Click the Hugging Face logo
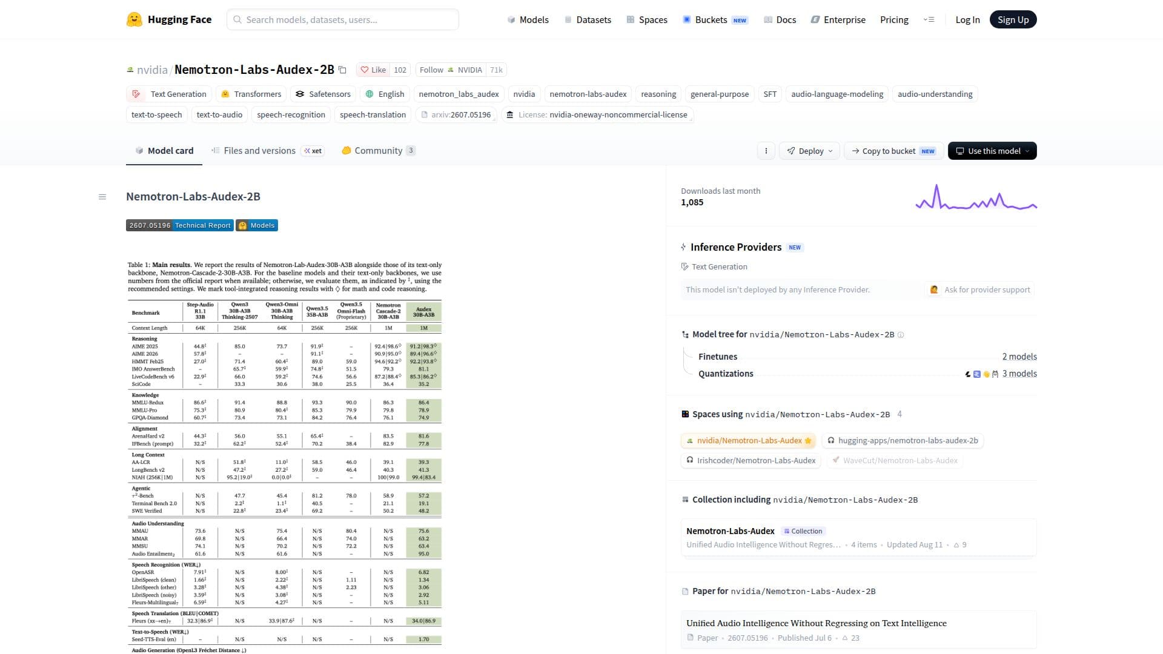Viewport: 1163px width, 654px height. [x=169, y=19]
